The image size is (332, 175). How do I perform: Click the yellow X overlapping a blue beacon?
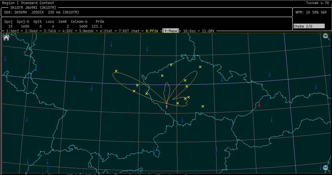137,85
